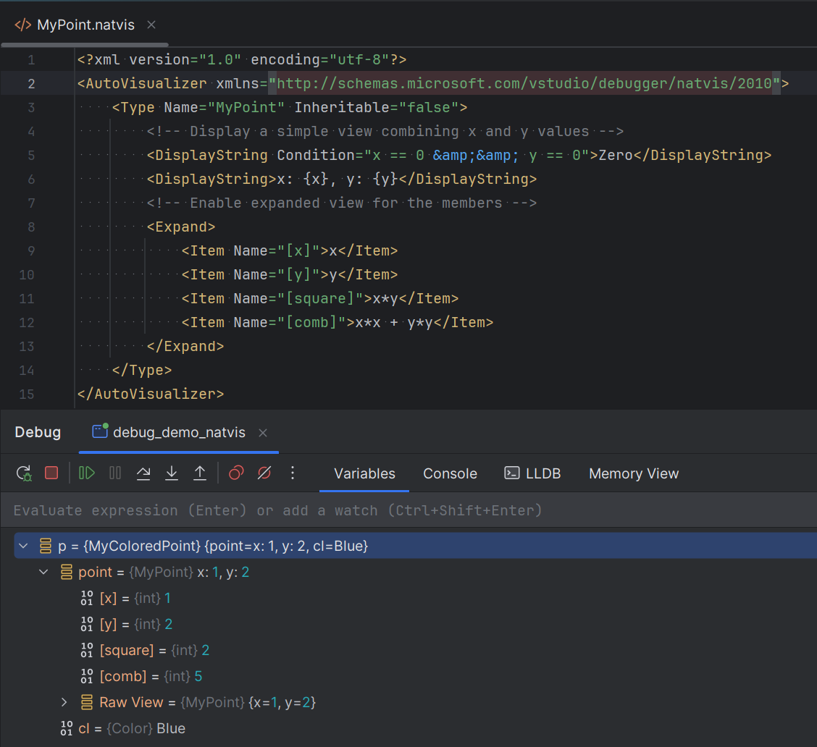Step into the current function
The height and width of the screenshot is (747, 817).
pos(172,473)
